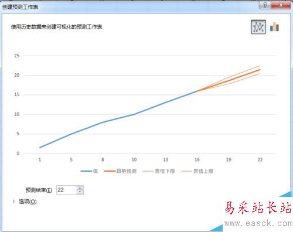Click the 置信下限 legend entry
Image resolution: width=293 pixels, height=232 pixels.
tap(159, 171)
